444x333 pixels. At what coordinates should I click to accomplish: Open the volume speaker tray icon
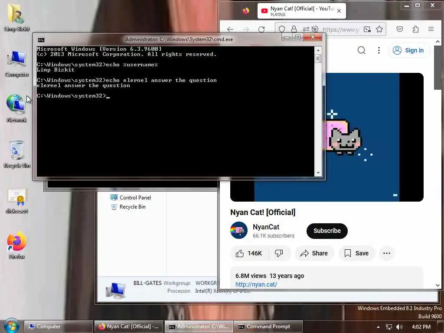click(399, 327)
